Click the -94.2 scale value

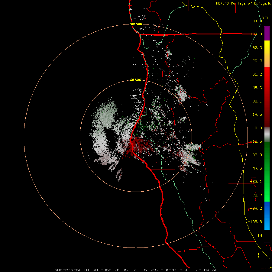tap(256, 209)
